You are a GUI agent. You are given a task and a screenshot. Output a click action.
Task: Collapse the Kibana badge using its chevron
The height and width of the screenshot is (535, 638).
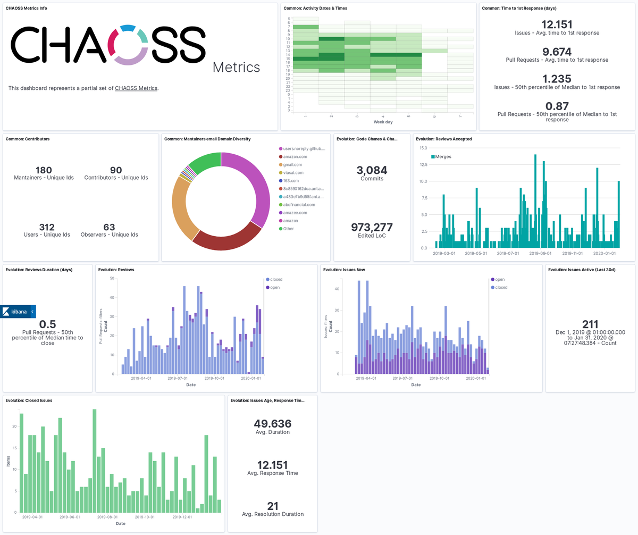[32, 311]
